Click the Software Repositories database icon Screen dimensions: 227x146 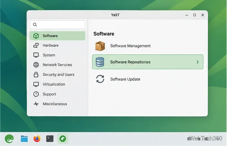click(x=100, y=62)
